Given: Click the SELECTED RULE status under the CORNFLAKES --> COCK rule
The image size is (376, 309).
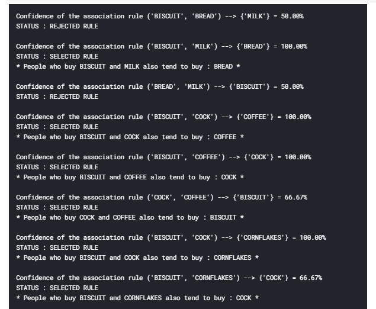Looking at the screenshot, I should 57,288.
